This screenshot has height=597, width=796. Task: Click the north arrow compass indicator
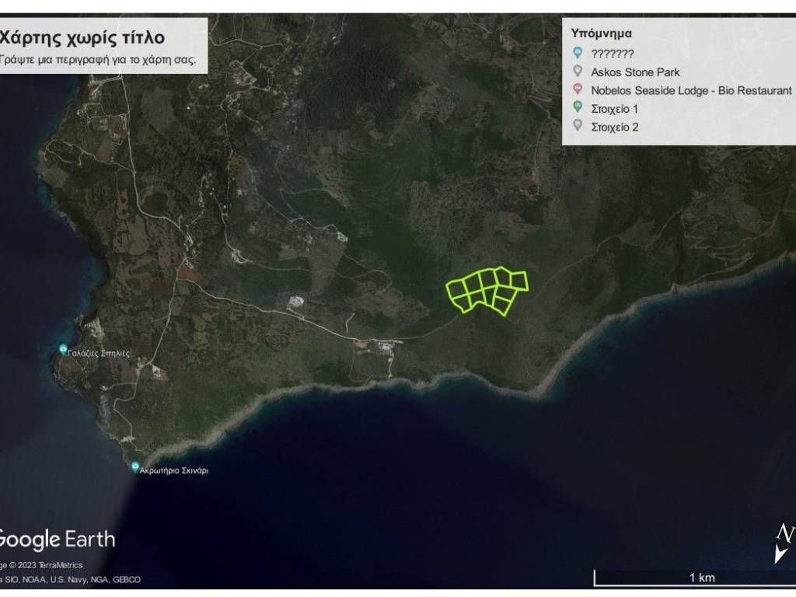pyautogui.click(x=784, y=543)
